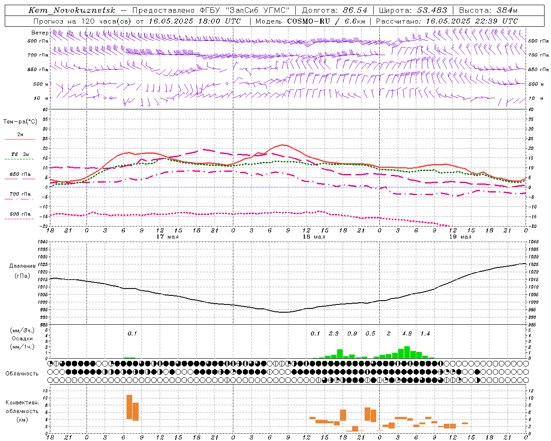Click the Td 2м dew point legend entry

coord(20,154)
